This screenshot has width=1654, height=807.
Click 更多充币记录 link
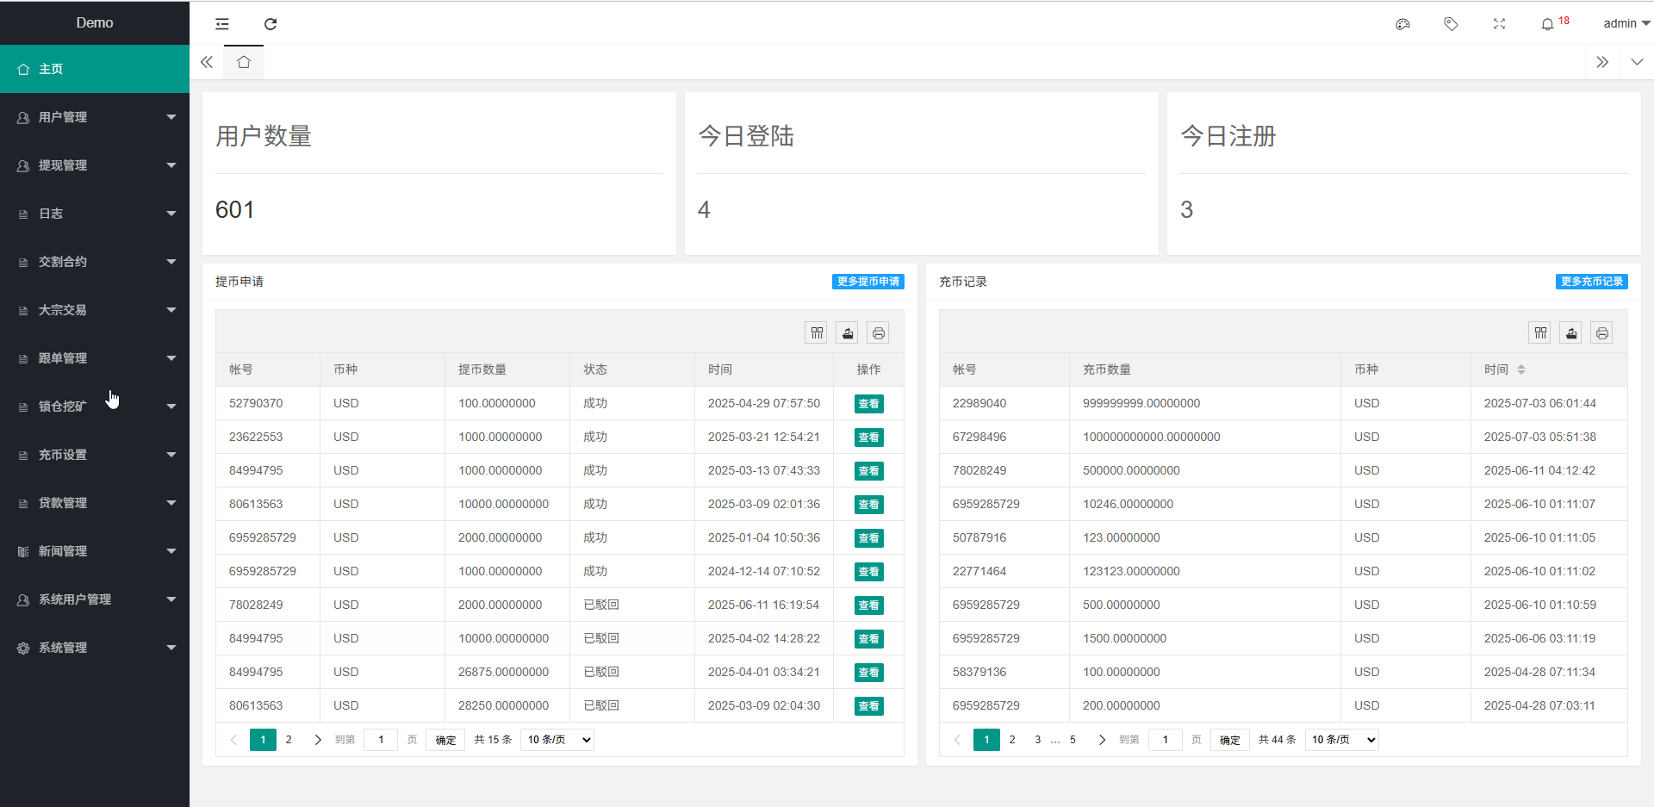1591,282
